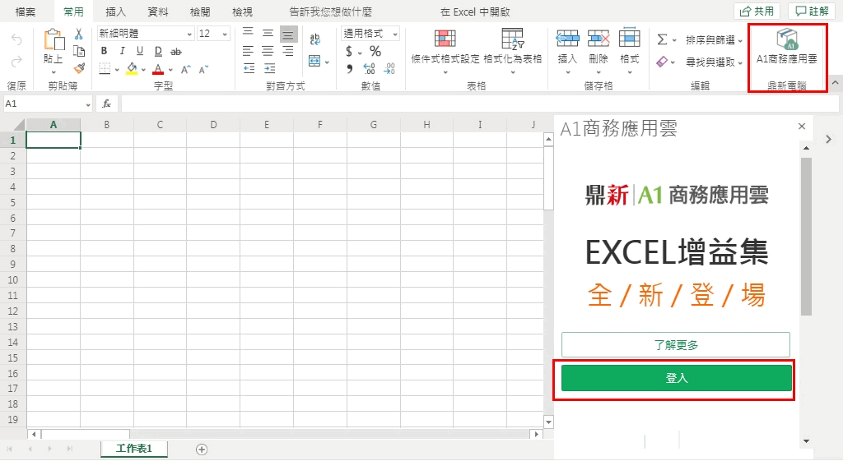Toggle double underline formatting
843x461 pixels.
point(158,51)
